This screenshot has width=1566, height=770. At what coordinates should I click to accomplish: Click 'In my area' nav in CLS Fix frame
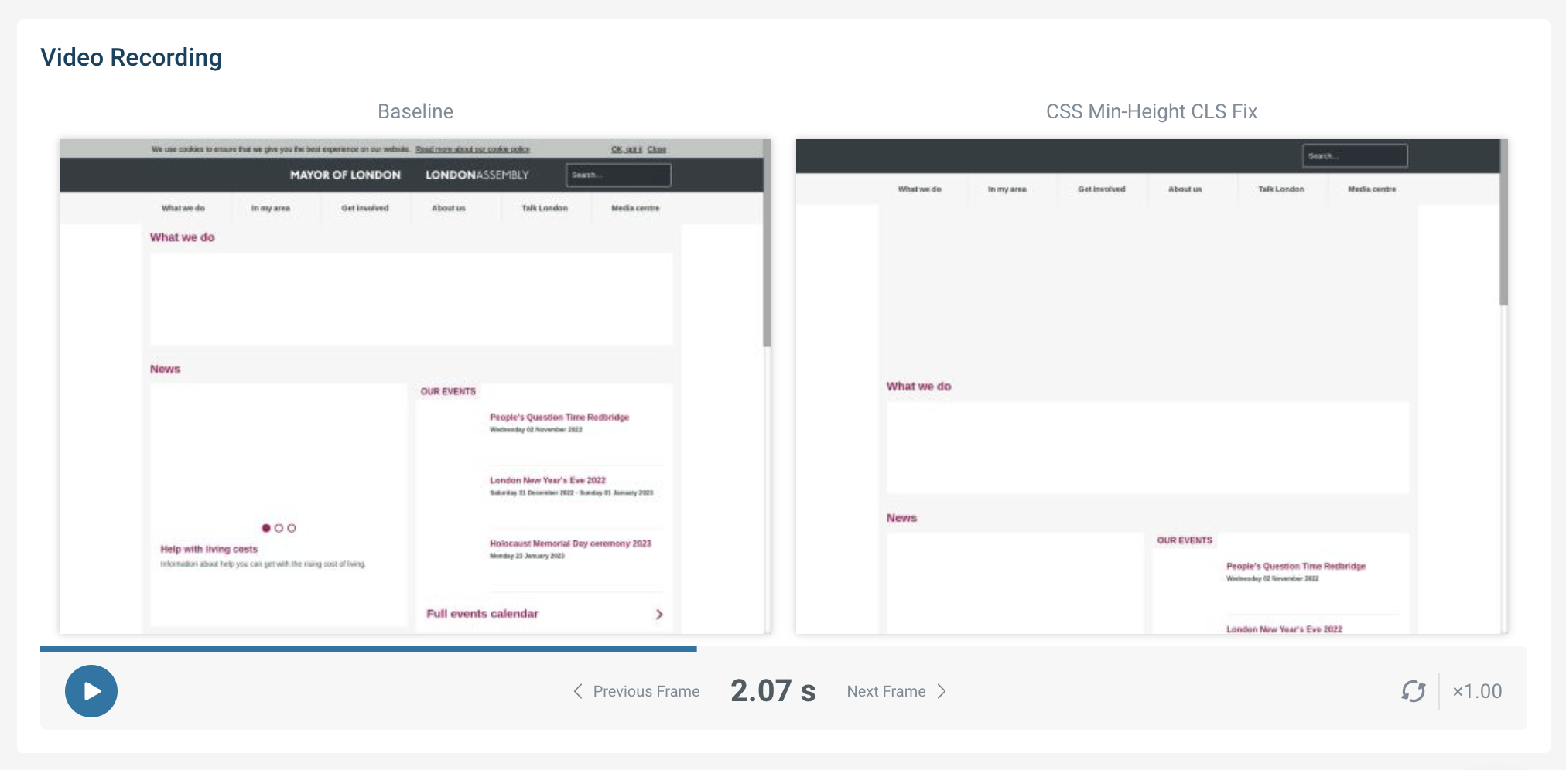coord(1007,189)
